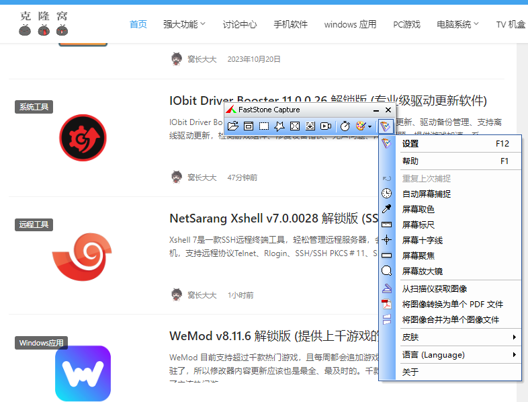Close the FastStone Capture toolbar
The width and height of the screenshot is (528, 402).
click(388, 110)
